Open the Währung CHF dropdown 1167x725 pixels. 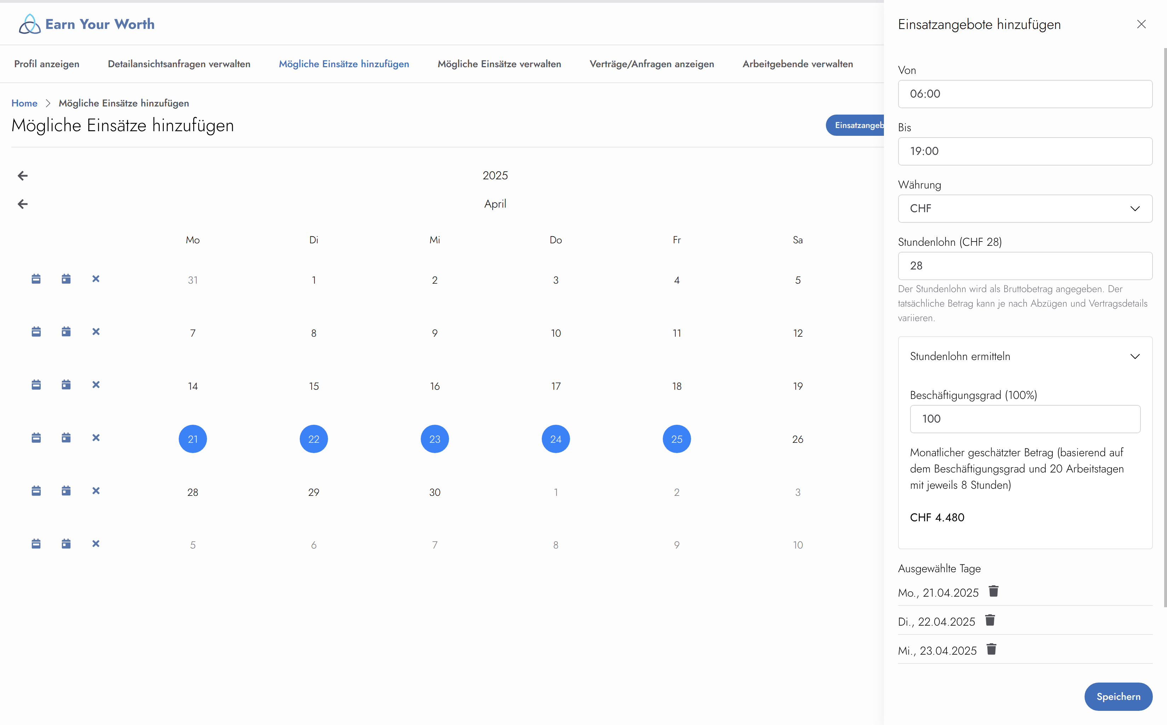pyautogui.click(x=1024, y=209)
